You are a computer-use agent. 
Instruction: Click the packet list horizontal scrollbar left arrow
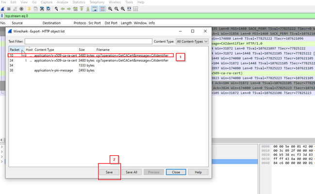pyautogui.click(x=1, y=140)
